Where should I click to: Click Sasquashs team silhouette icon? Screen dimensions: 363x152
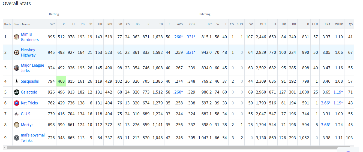point(17,81)
